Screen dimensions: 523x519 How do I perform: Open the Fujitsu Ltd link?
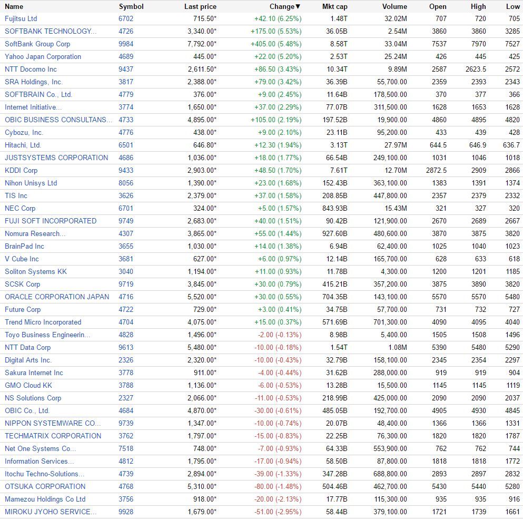coord(21,18)
